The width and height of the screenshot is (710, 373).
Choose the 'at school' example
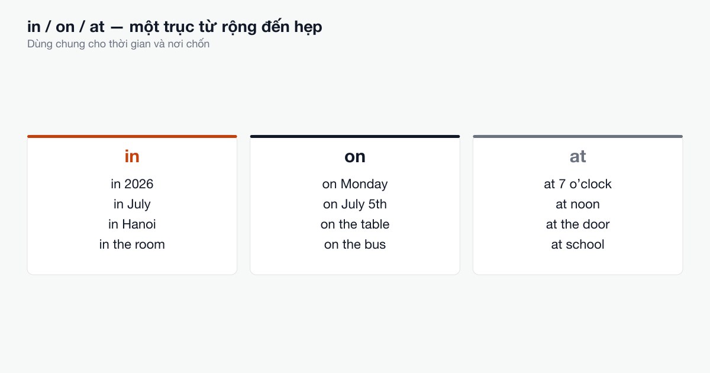(x=577, y=245)
